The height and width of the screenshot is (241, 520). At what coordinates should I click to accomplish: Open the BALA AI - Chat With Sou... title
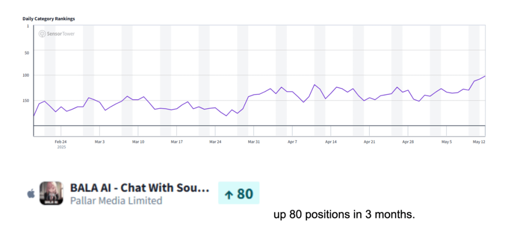point(140,188)
